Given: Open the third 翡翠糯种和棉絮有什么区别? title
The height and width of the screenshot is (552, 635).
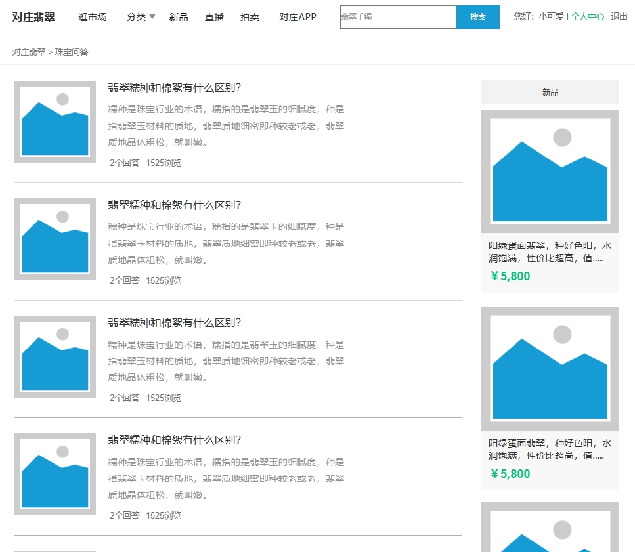Looking at the screenshot, I should [175, 322].
